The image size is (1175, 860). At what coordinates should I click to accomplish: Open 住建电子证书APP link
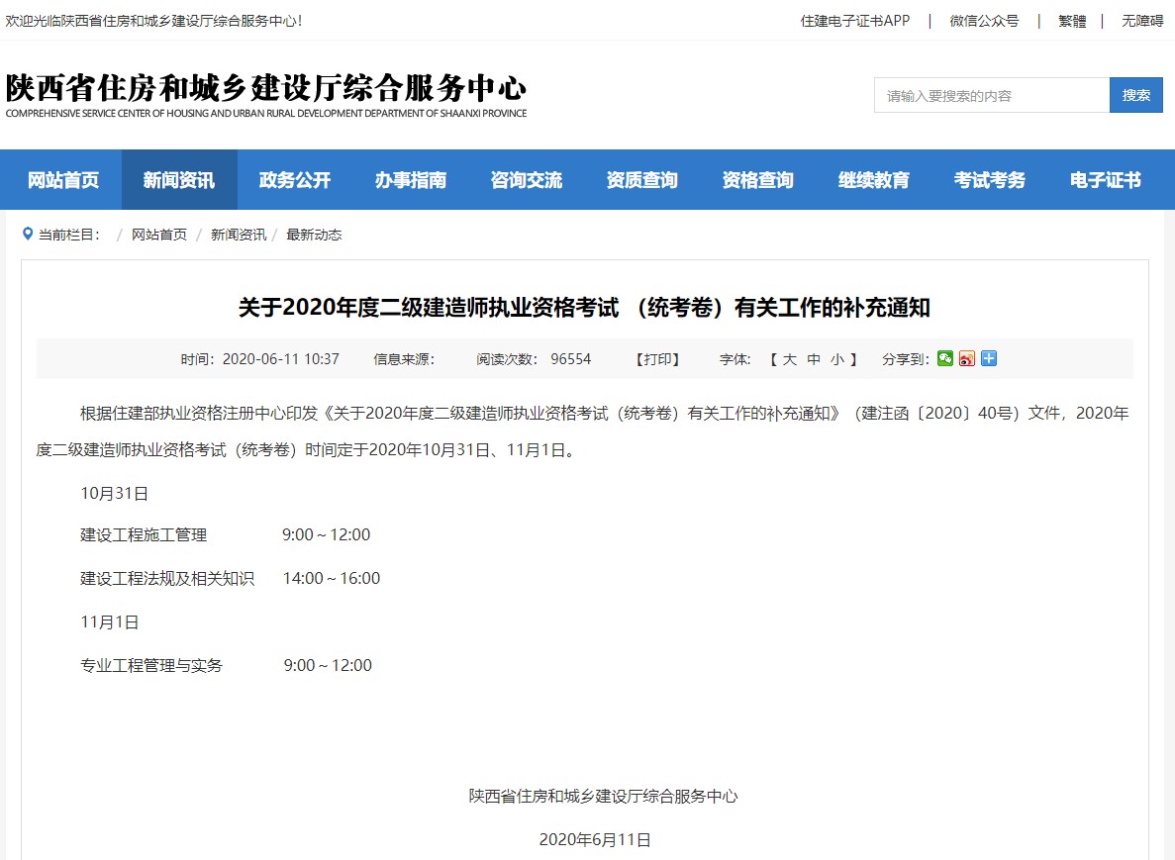pyautogui.click(x=855, y=21)
